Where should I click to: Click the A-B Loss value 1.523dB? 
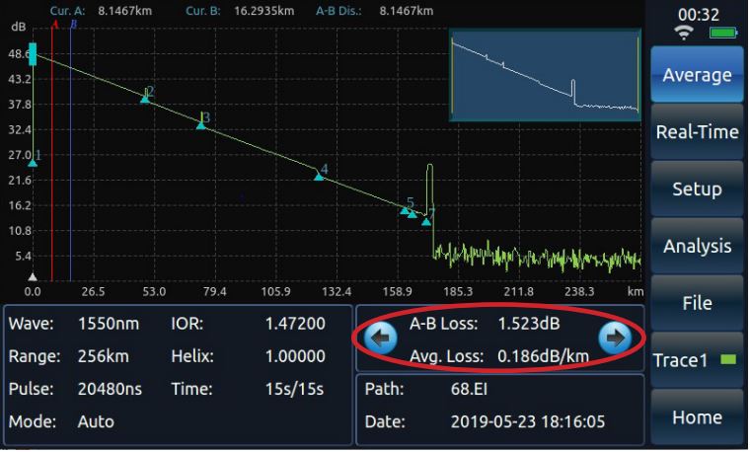click(x=529, y=324)
